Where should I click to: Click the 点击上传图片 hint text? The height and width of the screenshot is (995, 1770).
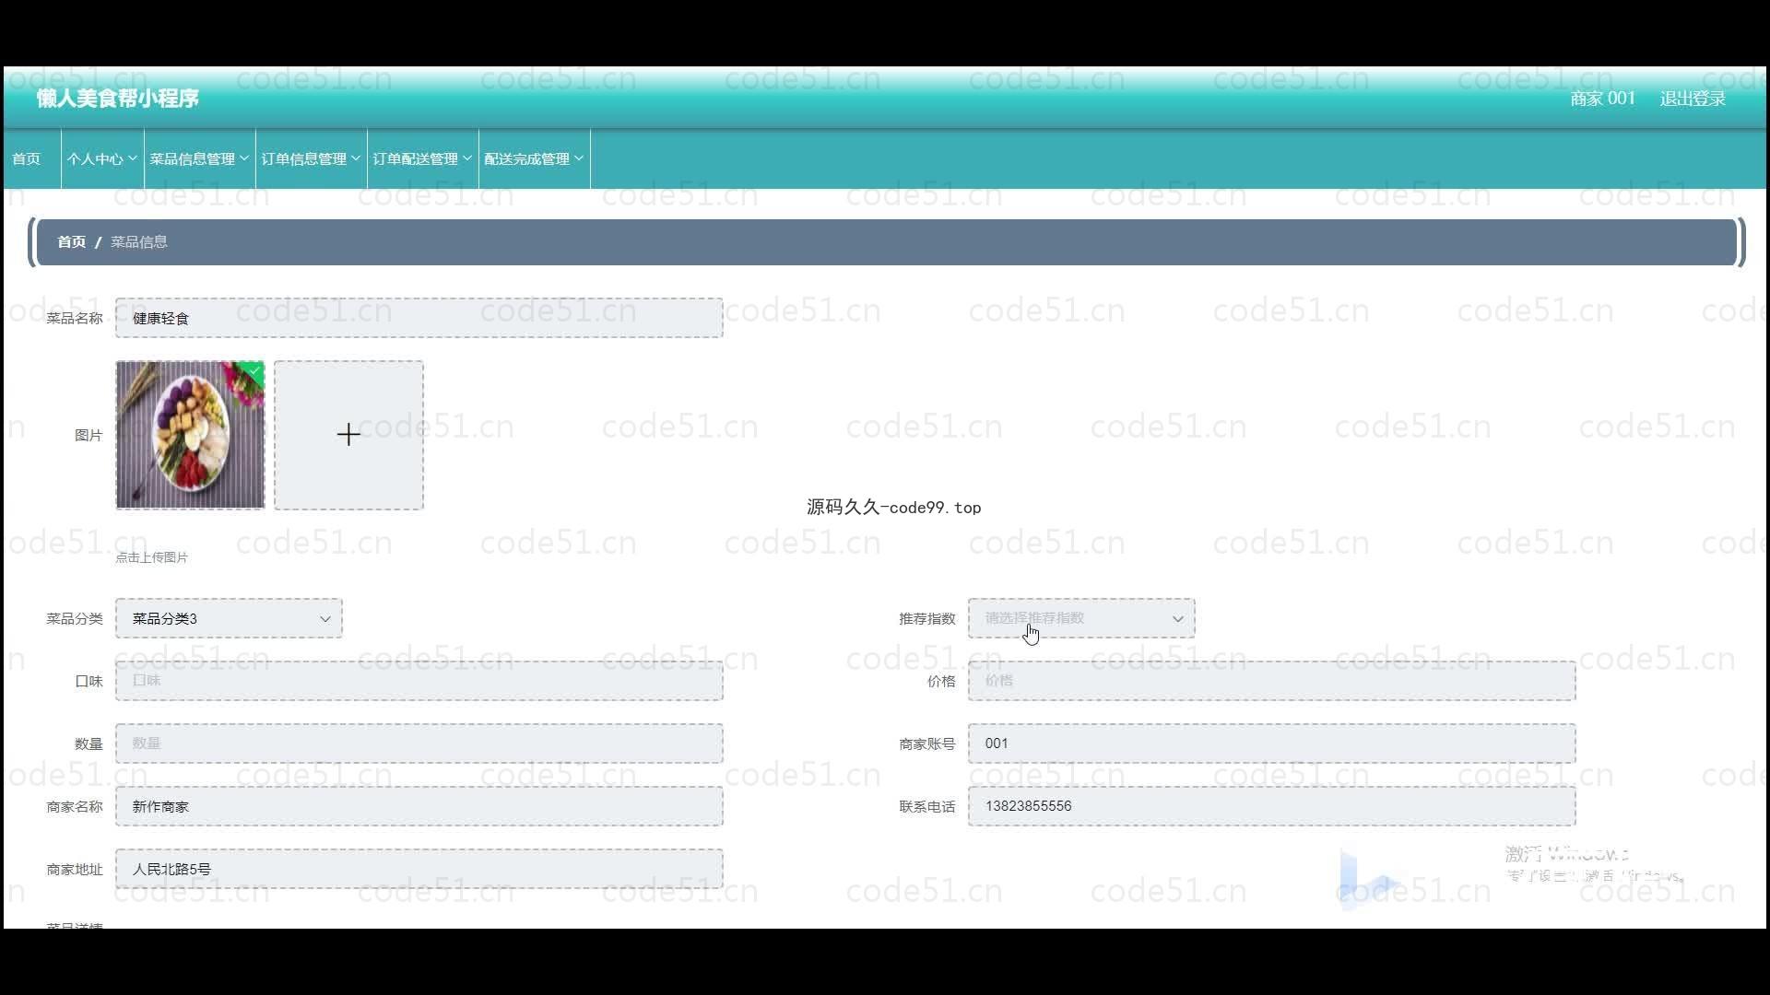pyautogui.click(x=152, y=557)
